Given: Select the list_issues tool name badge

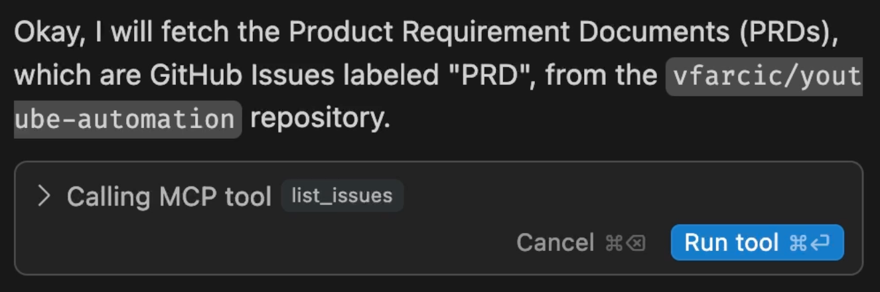Looking at the screenshot, I should tap(342, 196).
